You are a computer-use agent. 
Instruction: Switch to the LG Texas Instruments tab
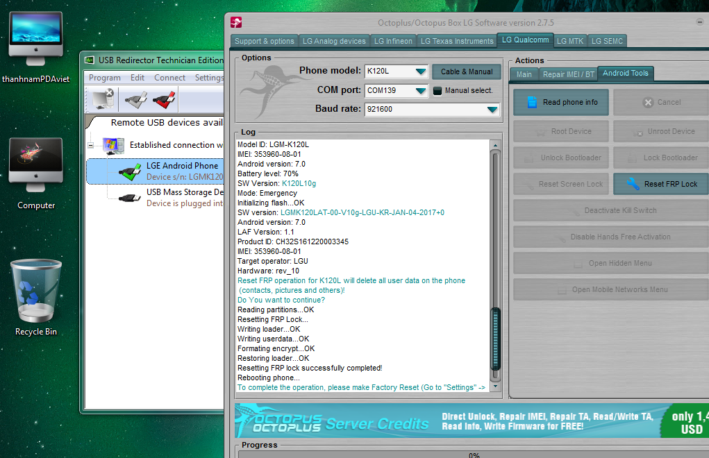pyautogui.click(x=457, y=41)
